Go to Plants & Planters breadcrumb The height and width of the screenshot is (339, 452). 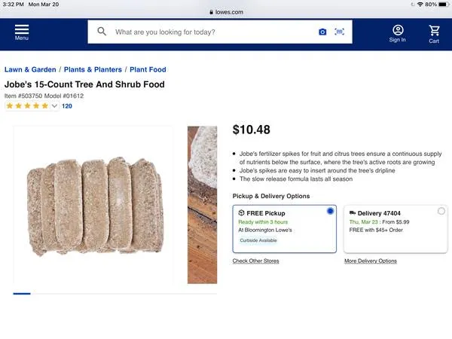(93, 69)
